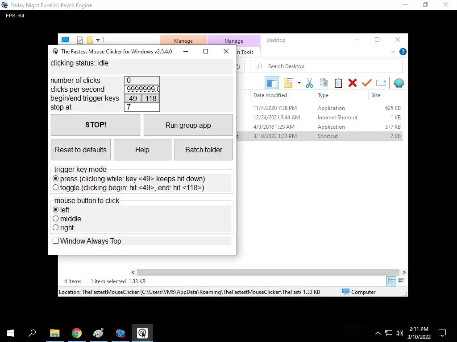Click the scrollbar right arrow in Explorer
Screen dimensions: 457x342
(x=404, y=272)
